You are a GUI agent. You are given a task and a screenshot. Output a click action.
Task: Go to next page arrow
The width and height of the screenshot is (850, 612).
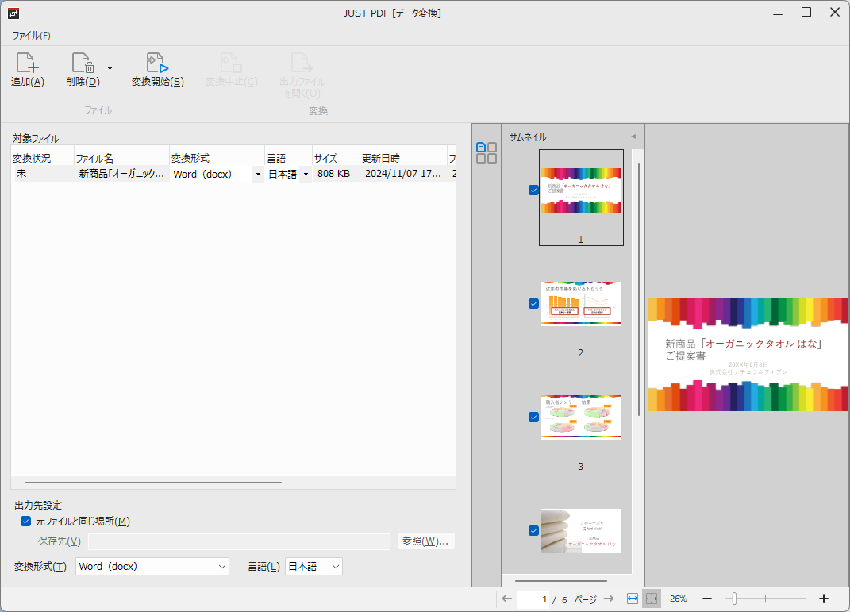tap(609, 599)
